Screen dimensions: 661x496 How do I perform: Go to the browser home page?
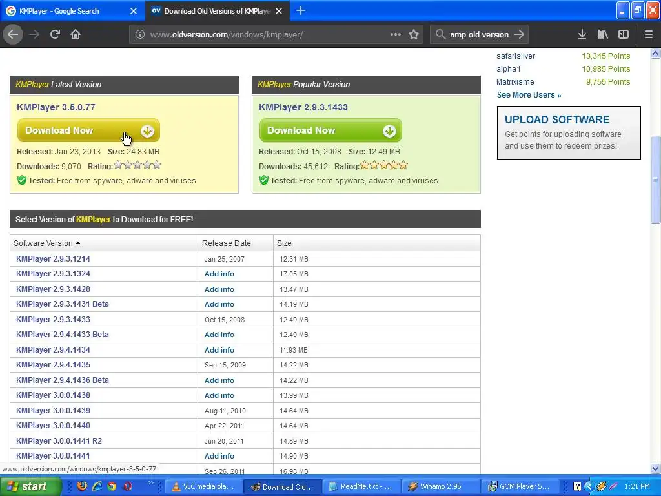pos(76,35)
